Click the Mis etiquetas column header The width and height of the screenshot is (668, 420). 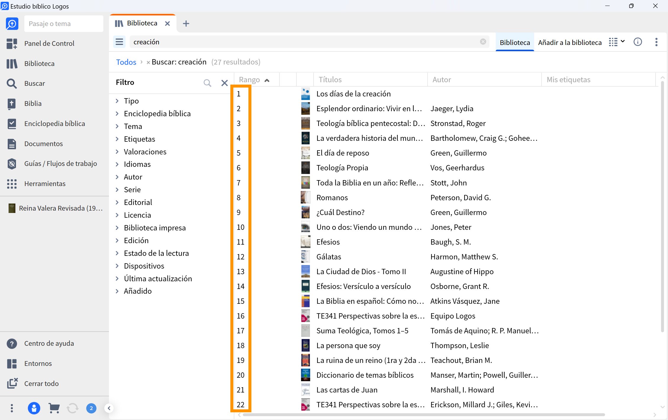598,80
